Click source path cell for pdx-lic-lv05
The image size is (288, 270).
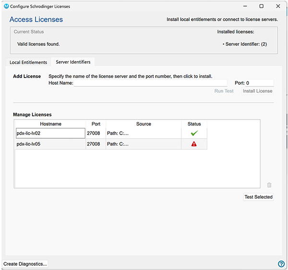pos(144,144)
